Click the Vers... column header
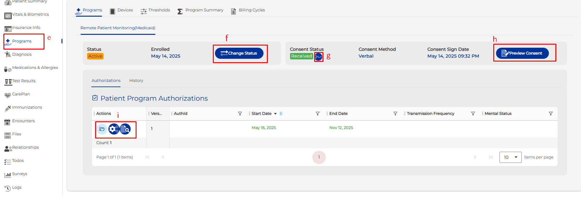This screenshot has height=197, width=581. [x=156, y=114]
